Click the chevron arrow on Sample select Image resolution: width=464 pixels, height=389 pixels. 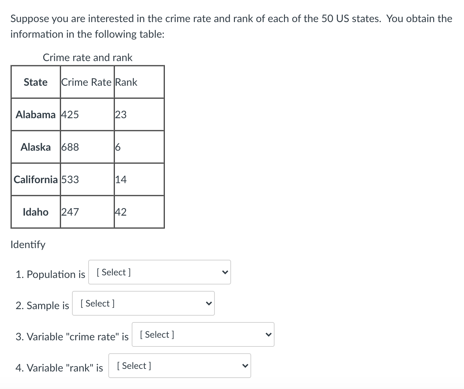[209, 304]
